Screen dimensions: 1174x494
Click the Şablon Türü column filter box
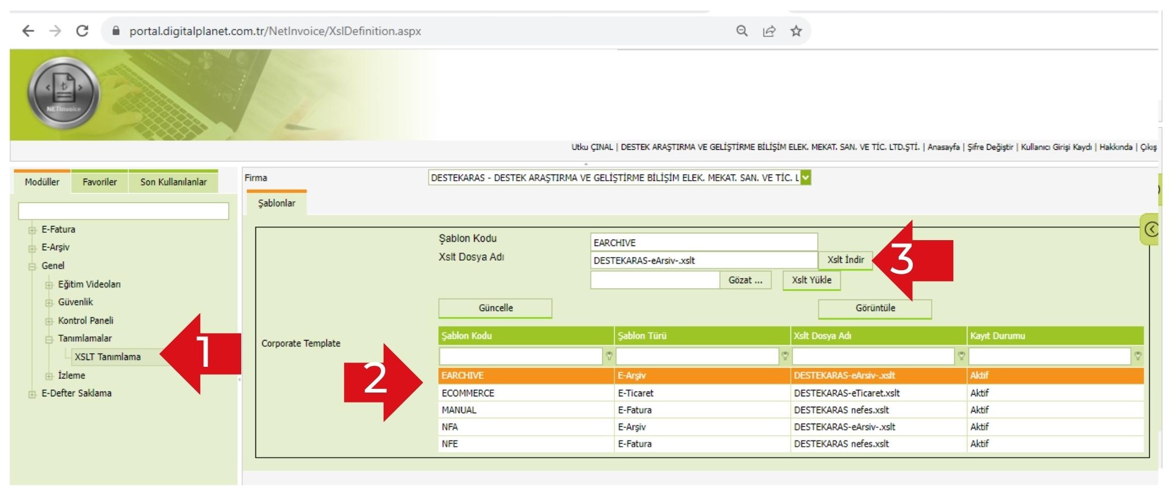click(697, 356)
